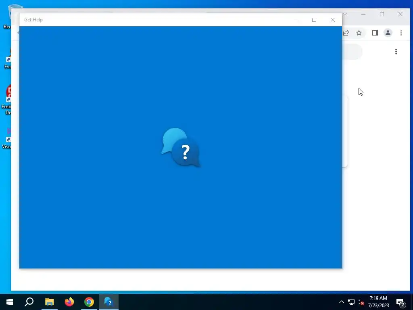Launch Firefox from the taskbar
This screenshot has height=310, width=413.
click(69, 302)
